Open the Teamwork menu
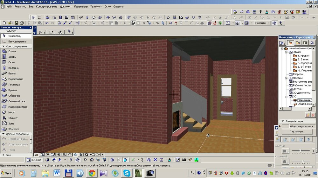The image size is (318, 178). pos(96,6)
